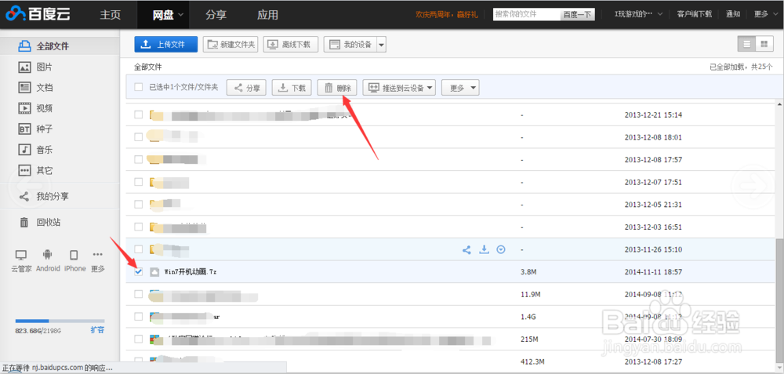This screenshot has width=784, height=374.
Task: Open the 推送到云设备 dropdown
Action: (x=399, y=88)
